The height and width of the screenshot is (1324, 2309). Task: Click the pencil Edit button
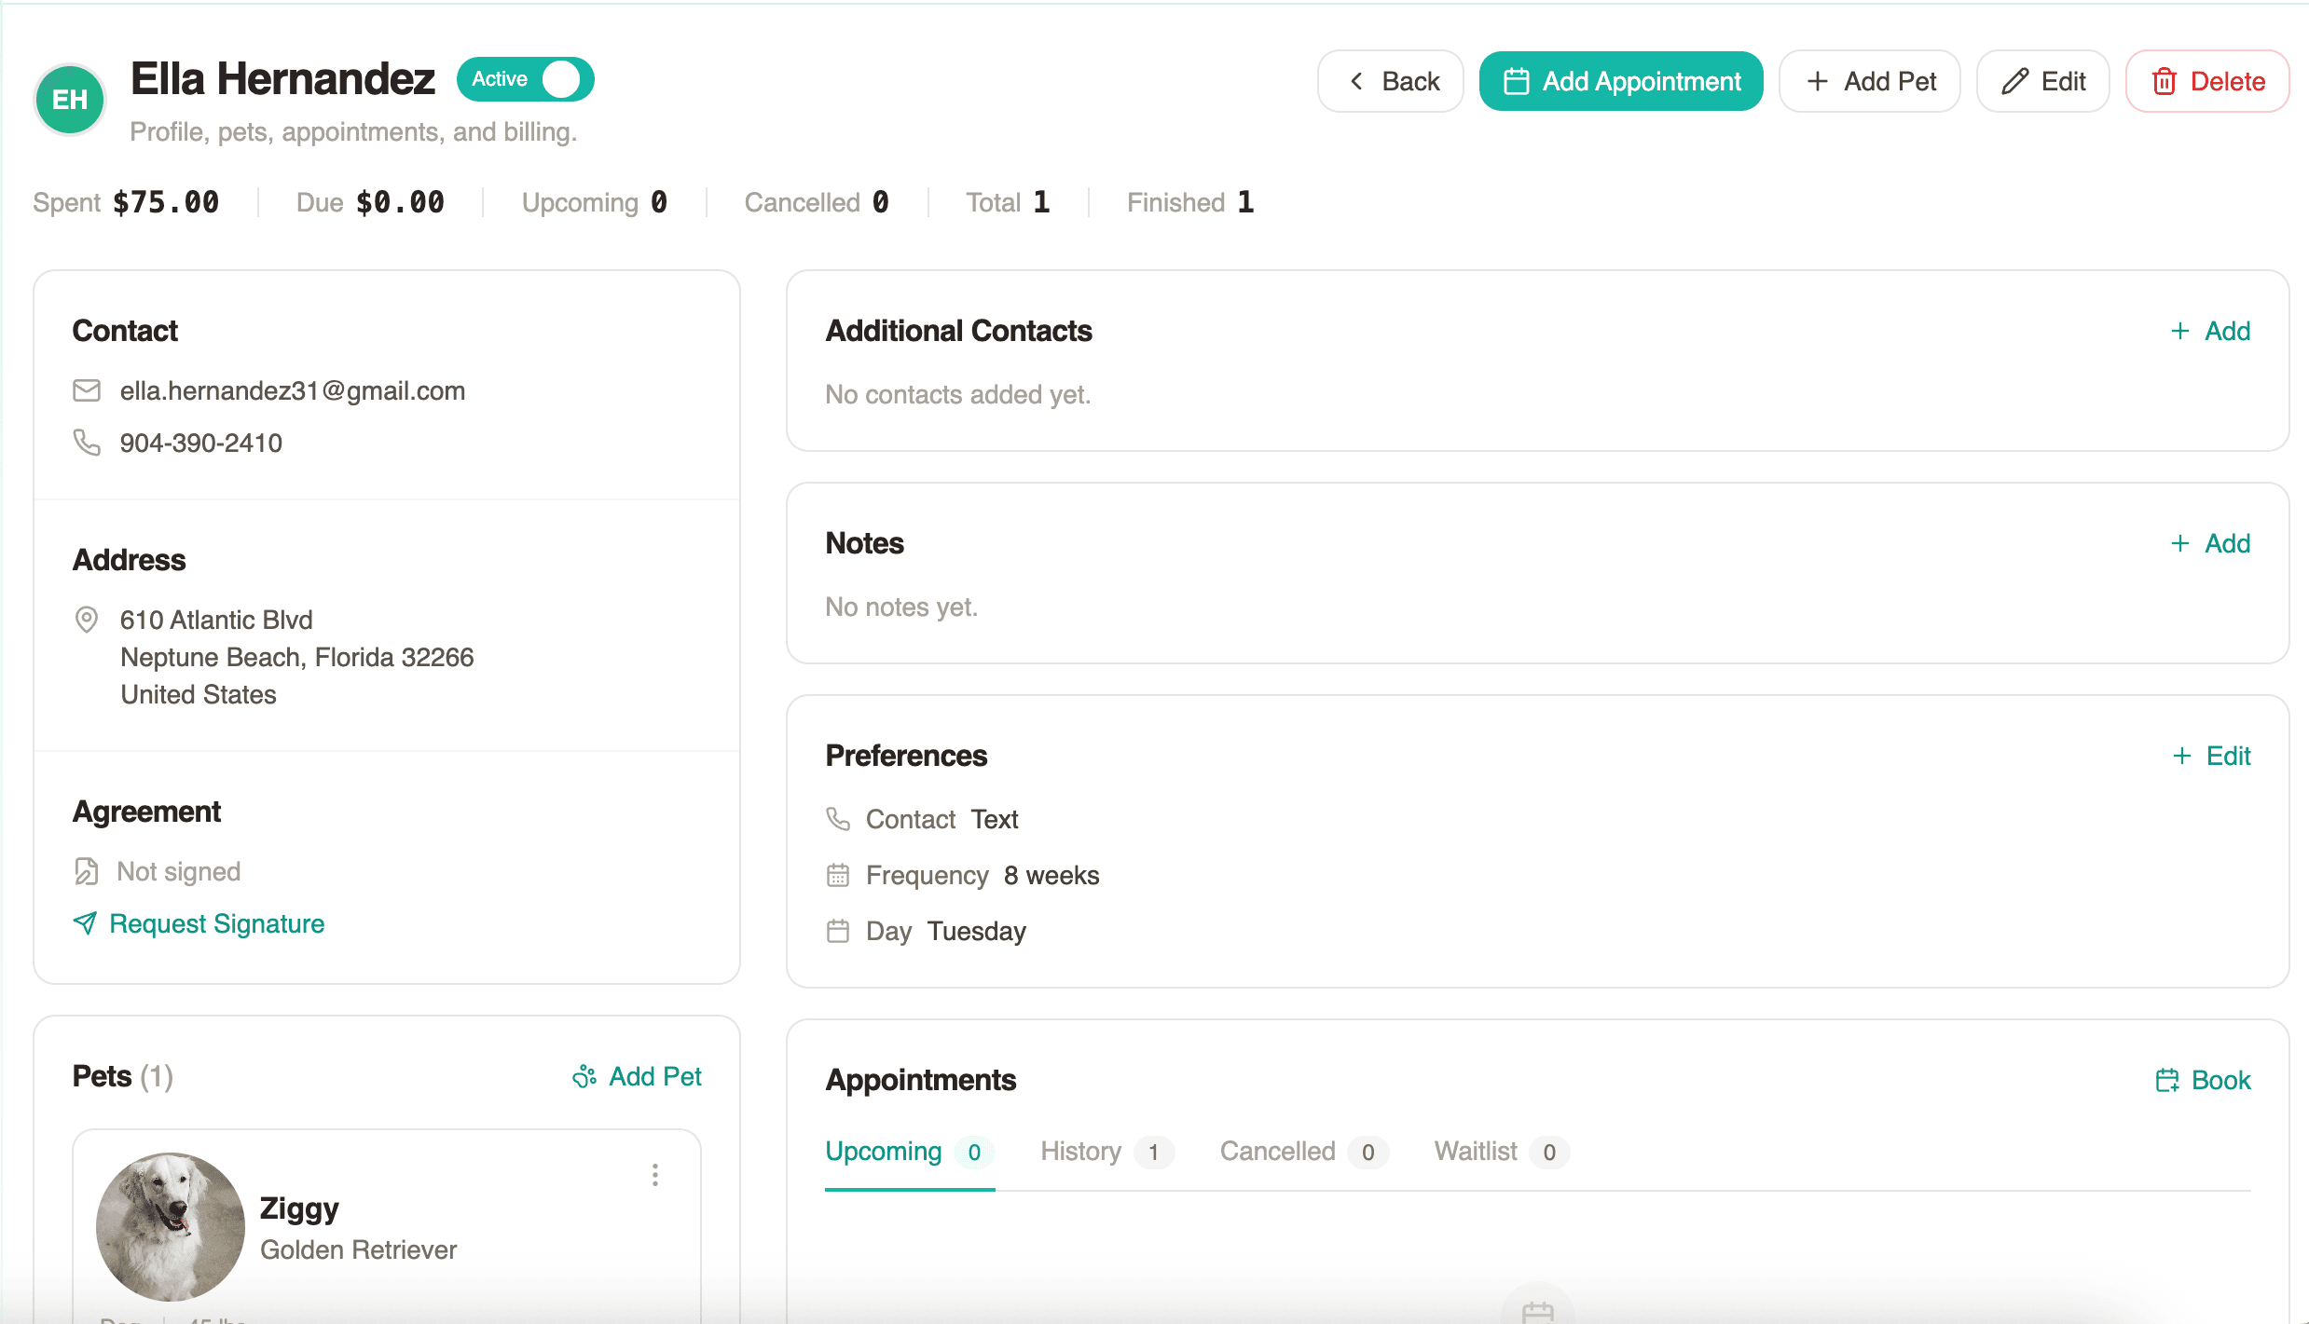2042,81
